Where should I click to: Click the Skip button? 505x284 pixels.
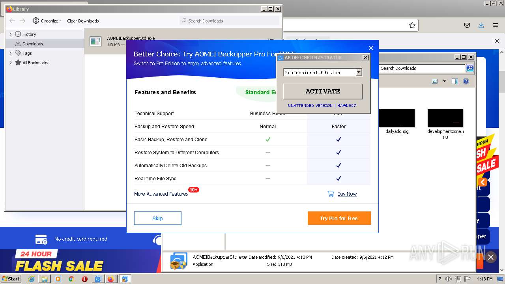point(158,218)
